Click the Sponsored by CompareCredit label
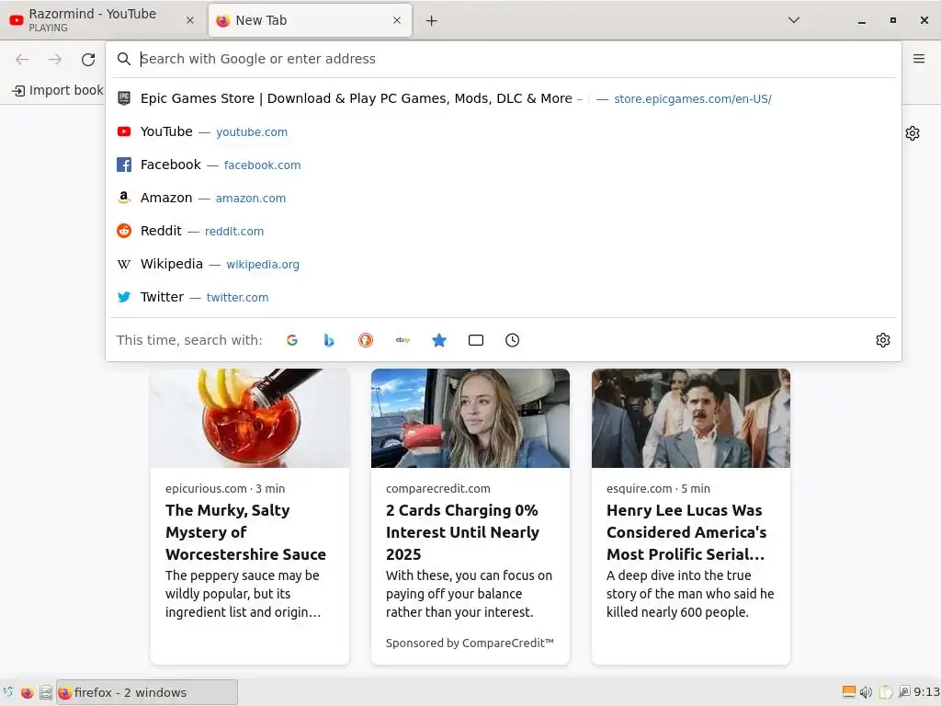Image resolution: width=941 pixels, height=706 pixels. 470,643
